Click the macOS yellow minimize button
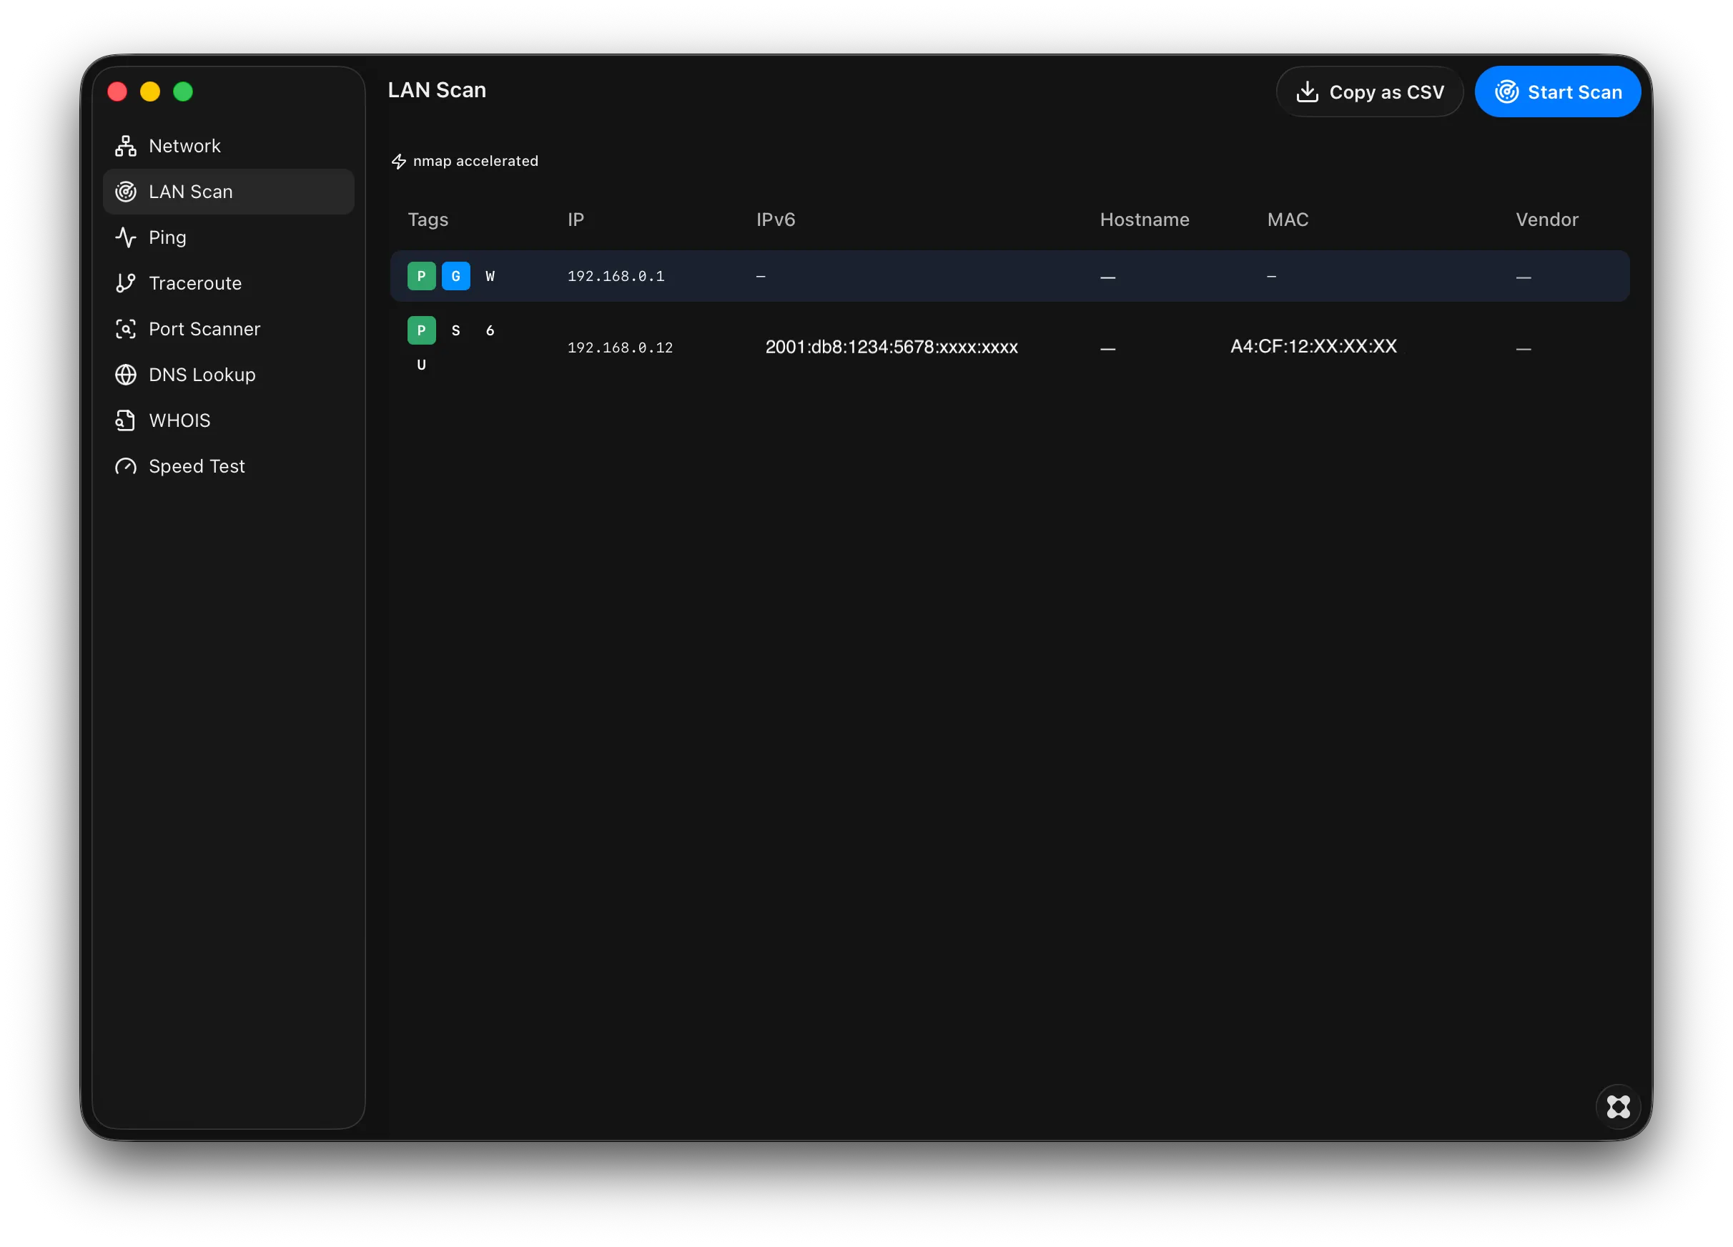This screenshot has height=1247, width=1733. point(149,92)
